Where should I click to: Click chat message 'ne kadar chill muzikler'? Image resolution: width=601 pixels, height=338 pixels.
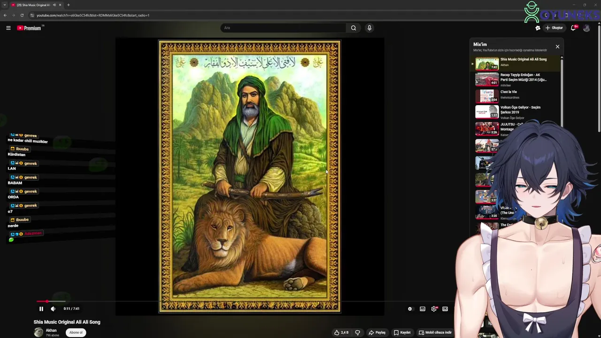click(x=28, y=141)
